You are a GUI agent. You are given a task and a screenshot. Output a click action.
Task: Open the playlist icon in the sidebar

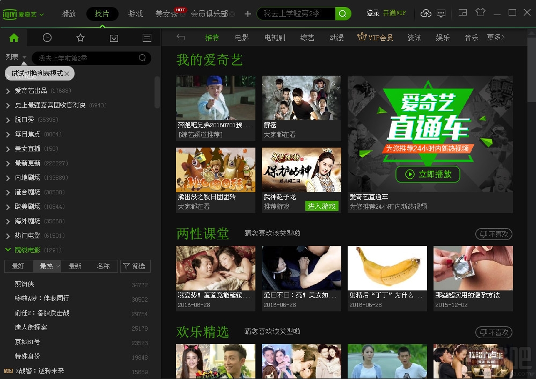[146, 38]
